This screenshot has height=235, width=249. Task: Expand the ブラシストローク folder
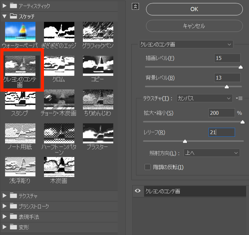tap(5, 206)
